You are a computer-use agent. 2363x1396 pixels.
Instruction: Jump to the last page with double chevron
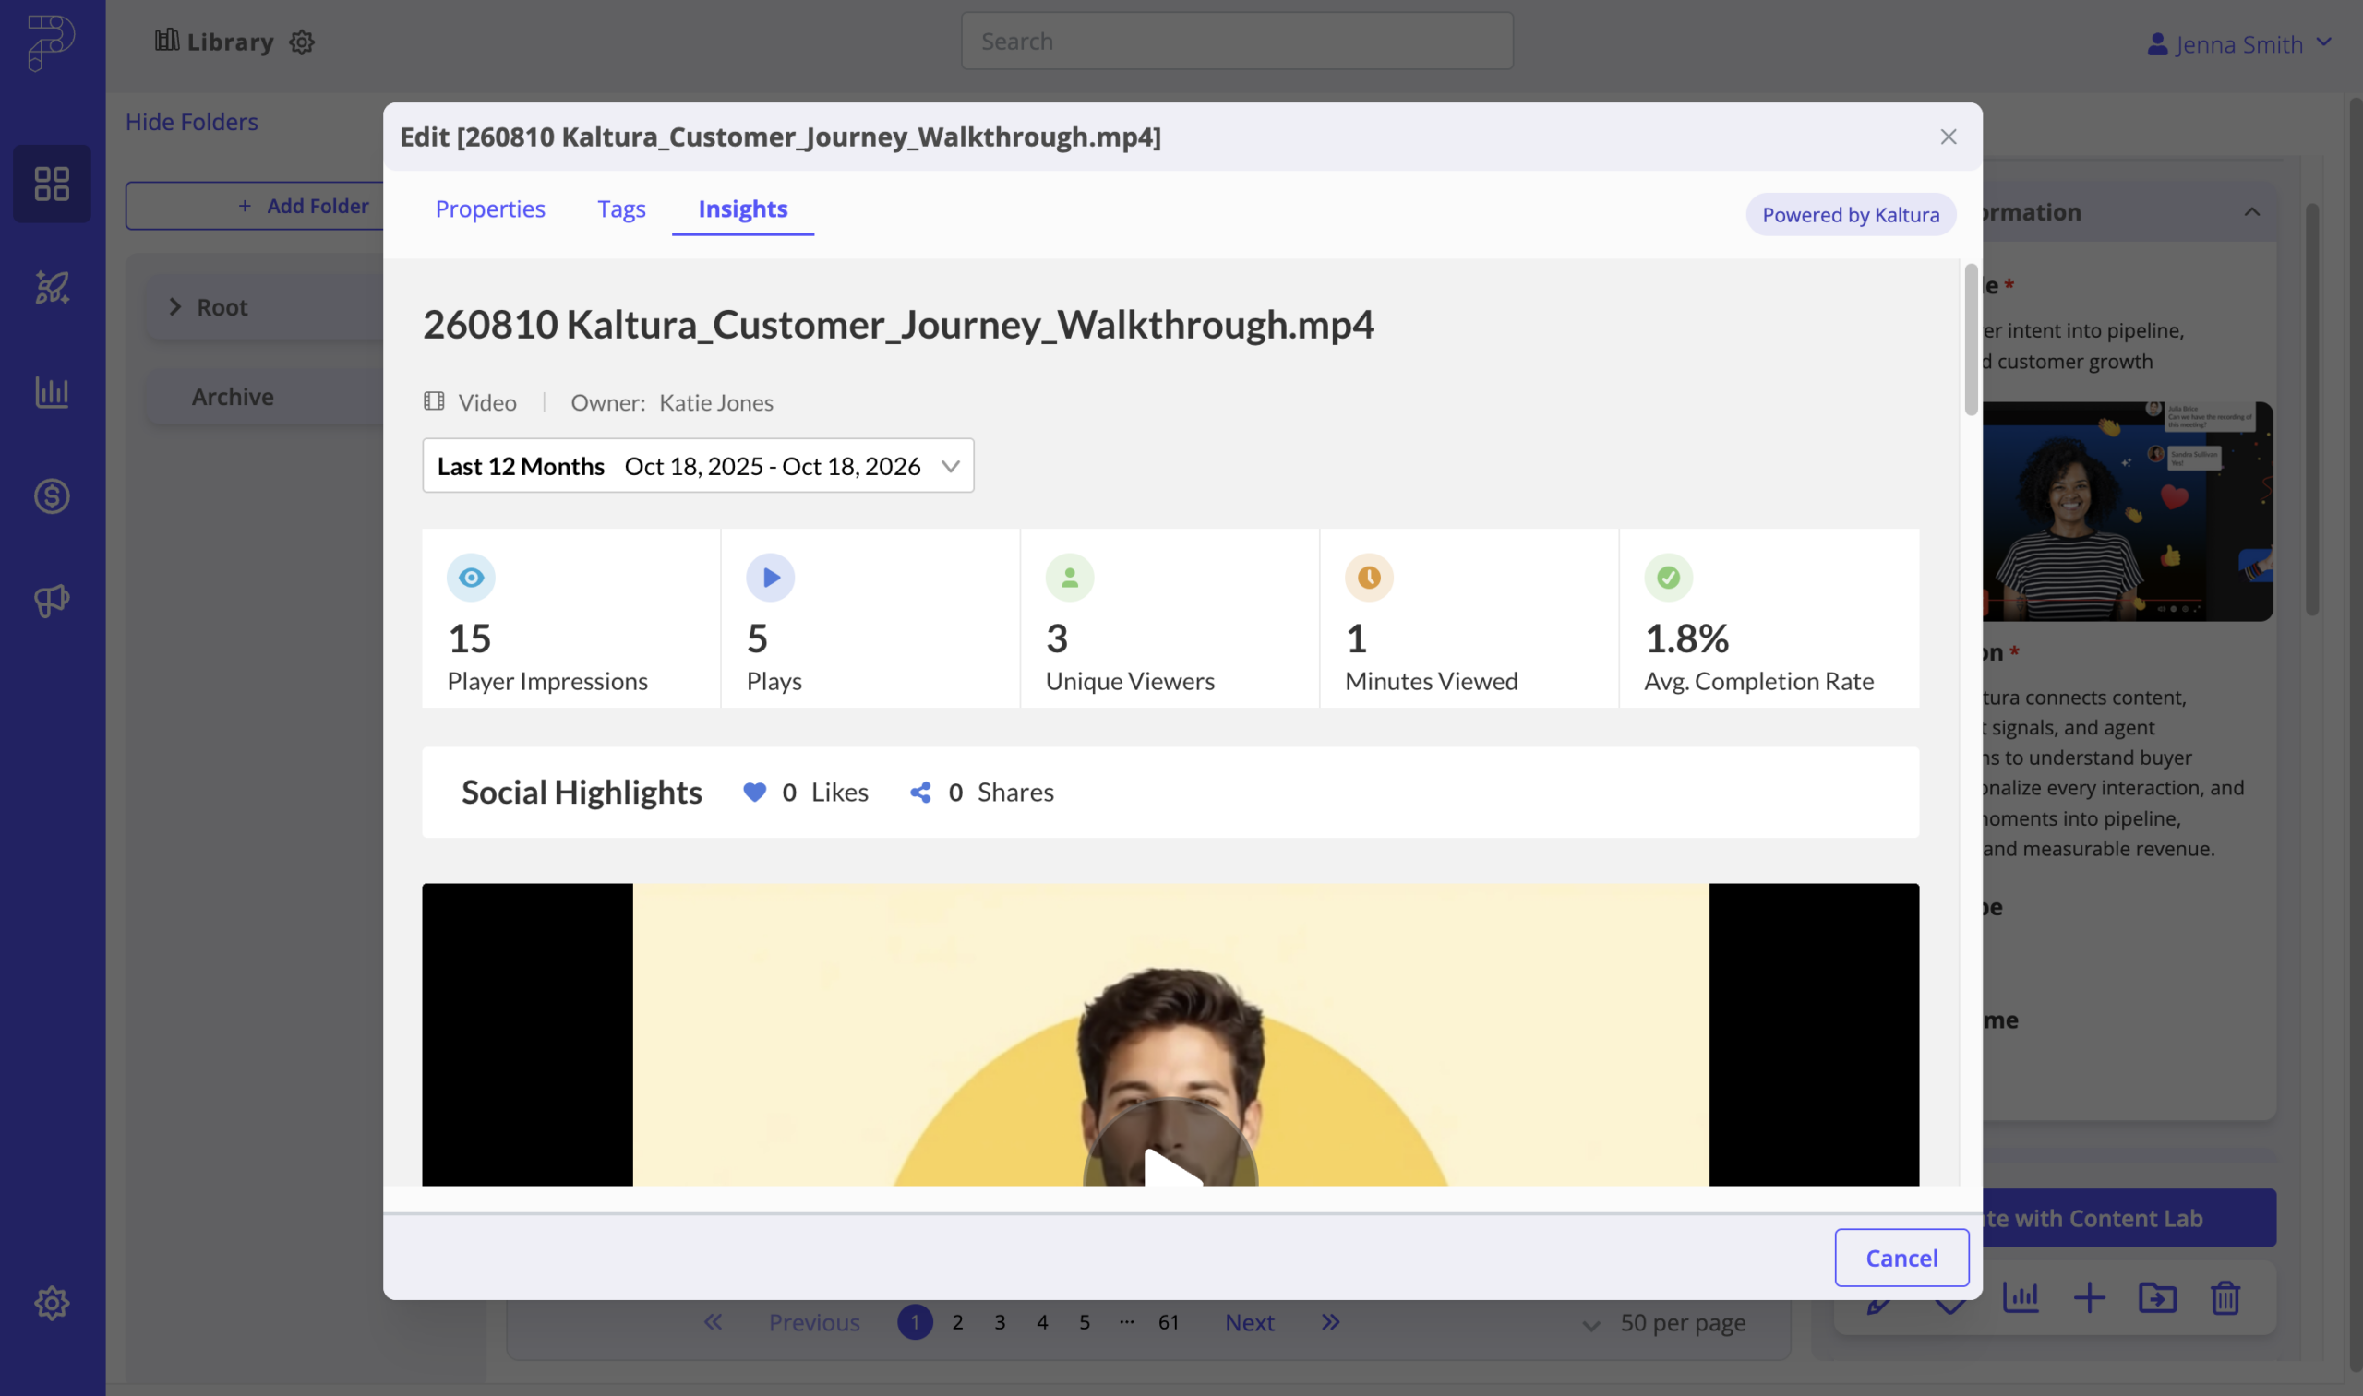(x=1330, y=1322)
